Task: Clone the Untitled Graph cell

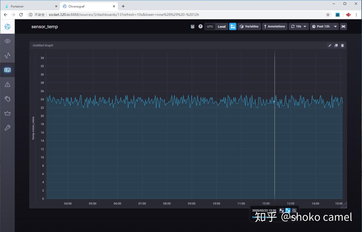Action: pyautogui.click(x=336, y=45)
